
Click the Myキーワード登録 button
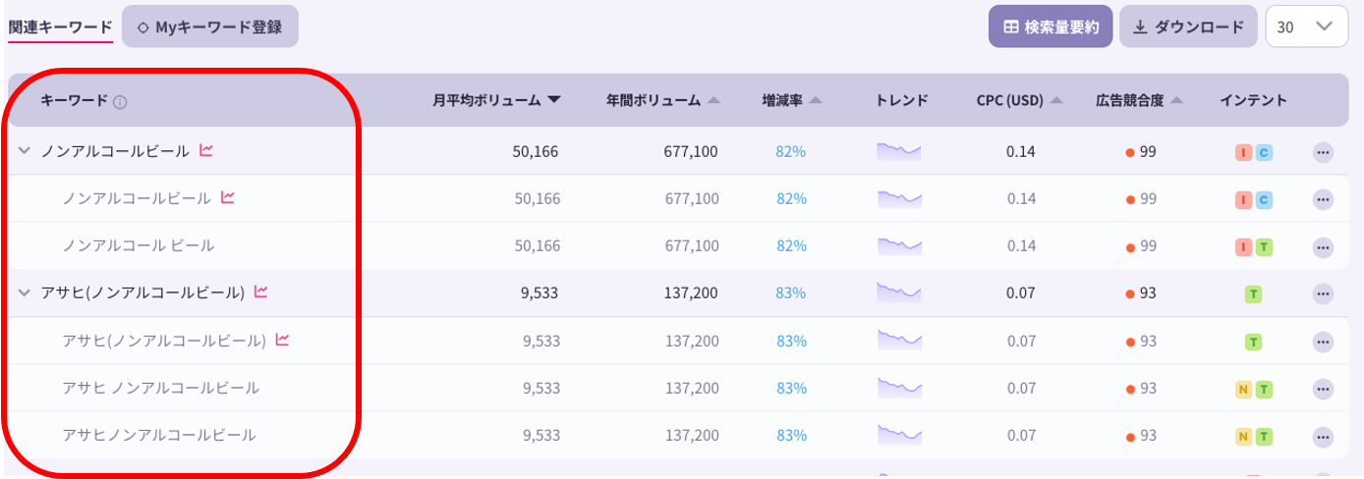[x=210, y=27]
